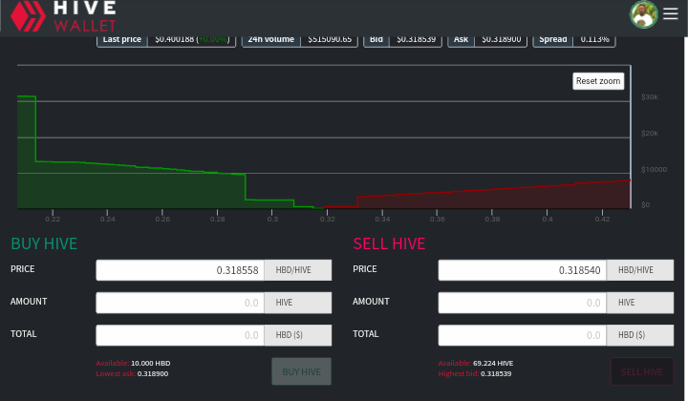Click the 0.42 x-axis tick label

click(602, 220)
